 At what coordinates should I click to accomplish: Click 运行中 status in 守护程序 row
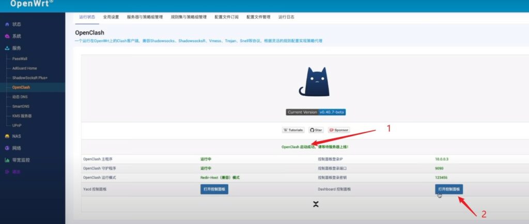(x=206, y=168)
